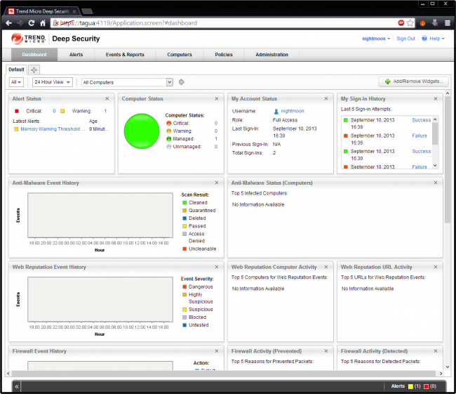Image resolution: width=456 pixels, height=394 pixels.
Task: Close the Firewall Event History widget
Action: pos(217,351)
